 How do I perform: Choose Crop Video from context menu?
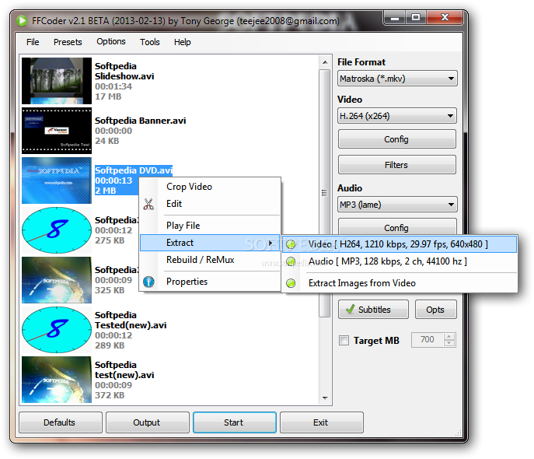pos(210,187)
